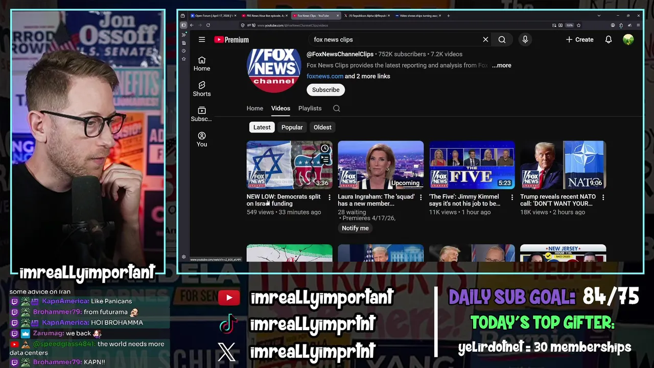Select the Latest sort chip
The width and height of the screenshot is (654, 368).
[x=262, y=127]
